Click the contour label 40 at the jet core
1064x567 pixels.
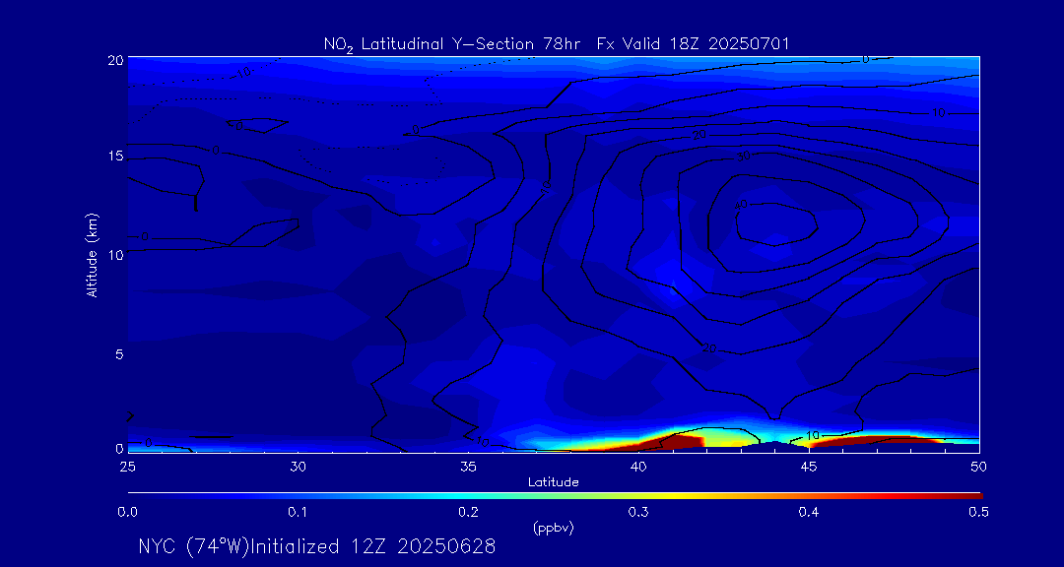point(740,204)
